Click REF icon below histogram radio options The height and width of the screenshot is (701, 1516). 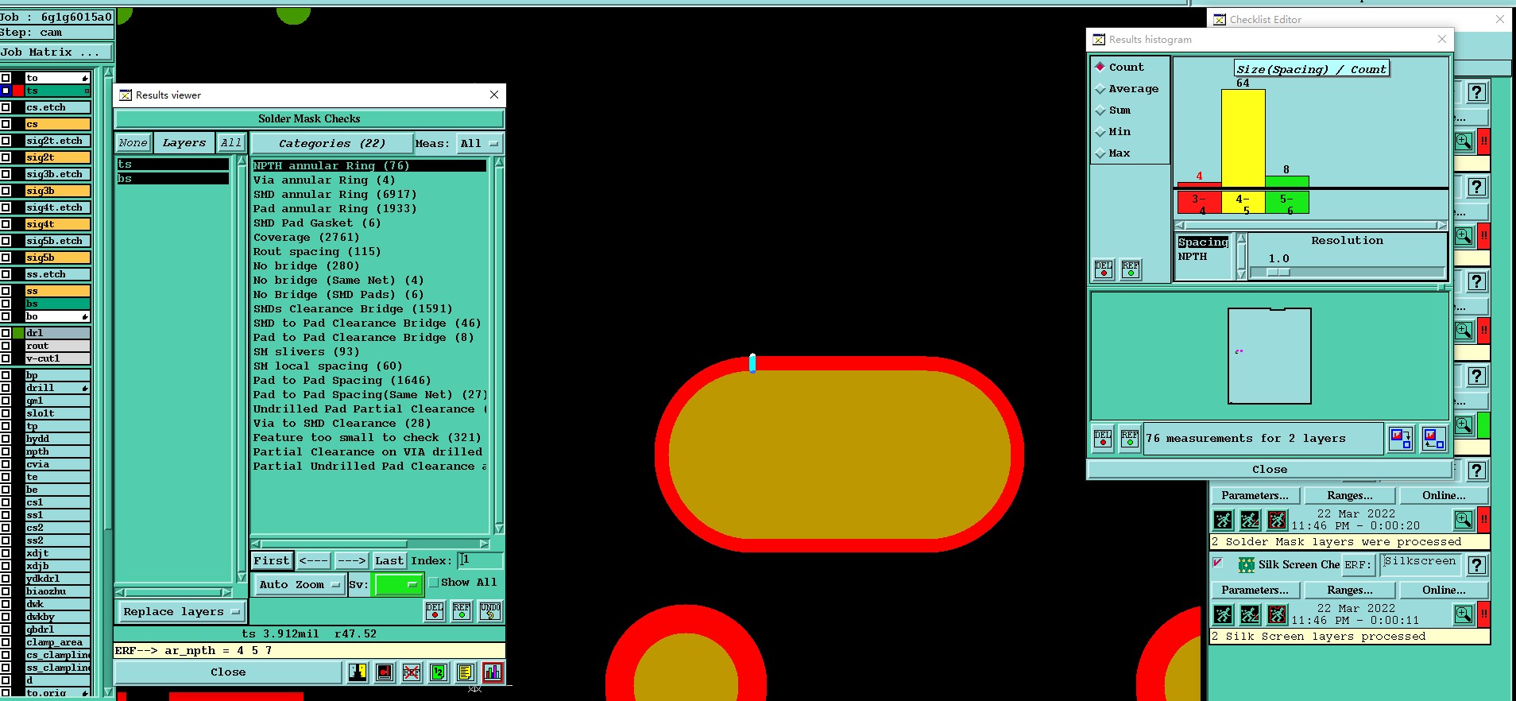pyautogui.click(x=1131, y=269)
